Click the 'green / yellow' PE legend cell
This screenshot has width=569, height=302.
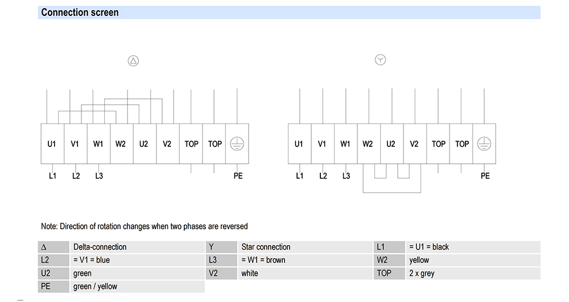point(96,286)
